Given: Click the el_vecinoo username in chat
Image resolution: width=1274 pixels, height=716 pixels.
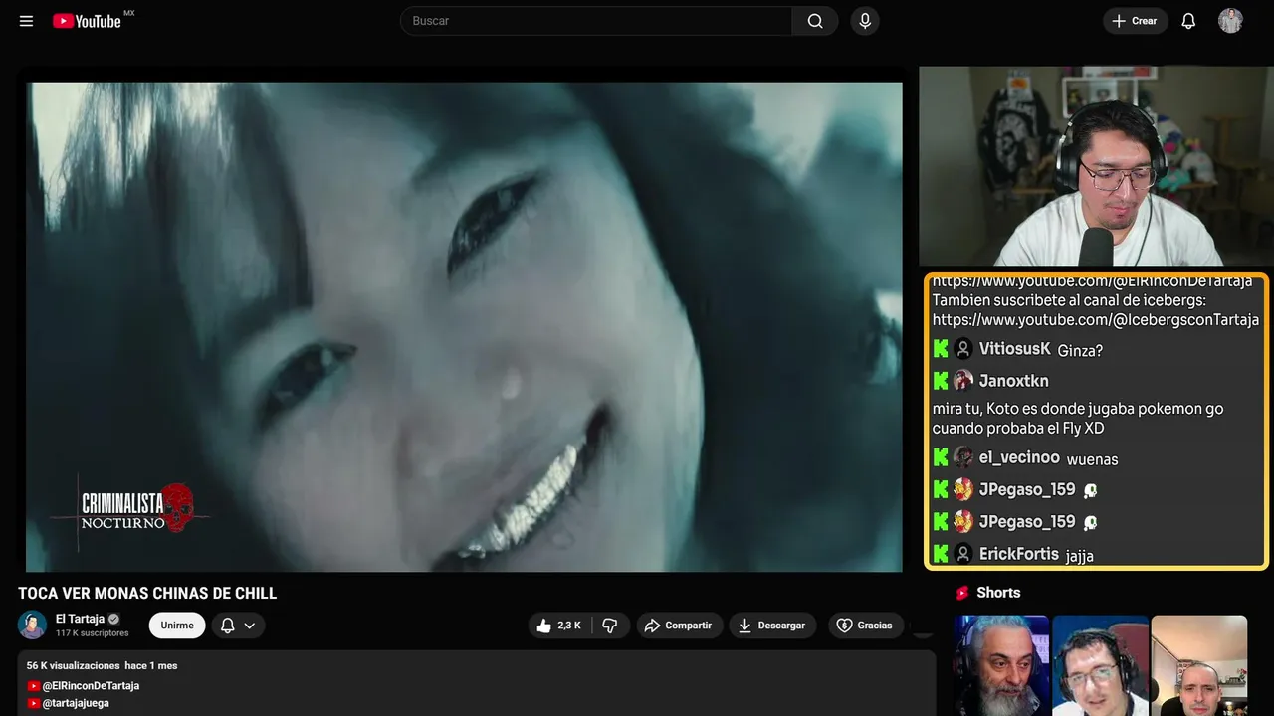Looking at the screenshot, I should 1019,457.
